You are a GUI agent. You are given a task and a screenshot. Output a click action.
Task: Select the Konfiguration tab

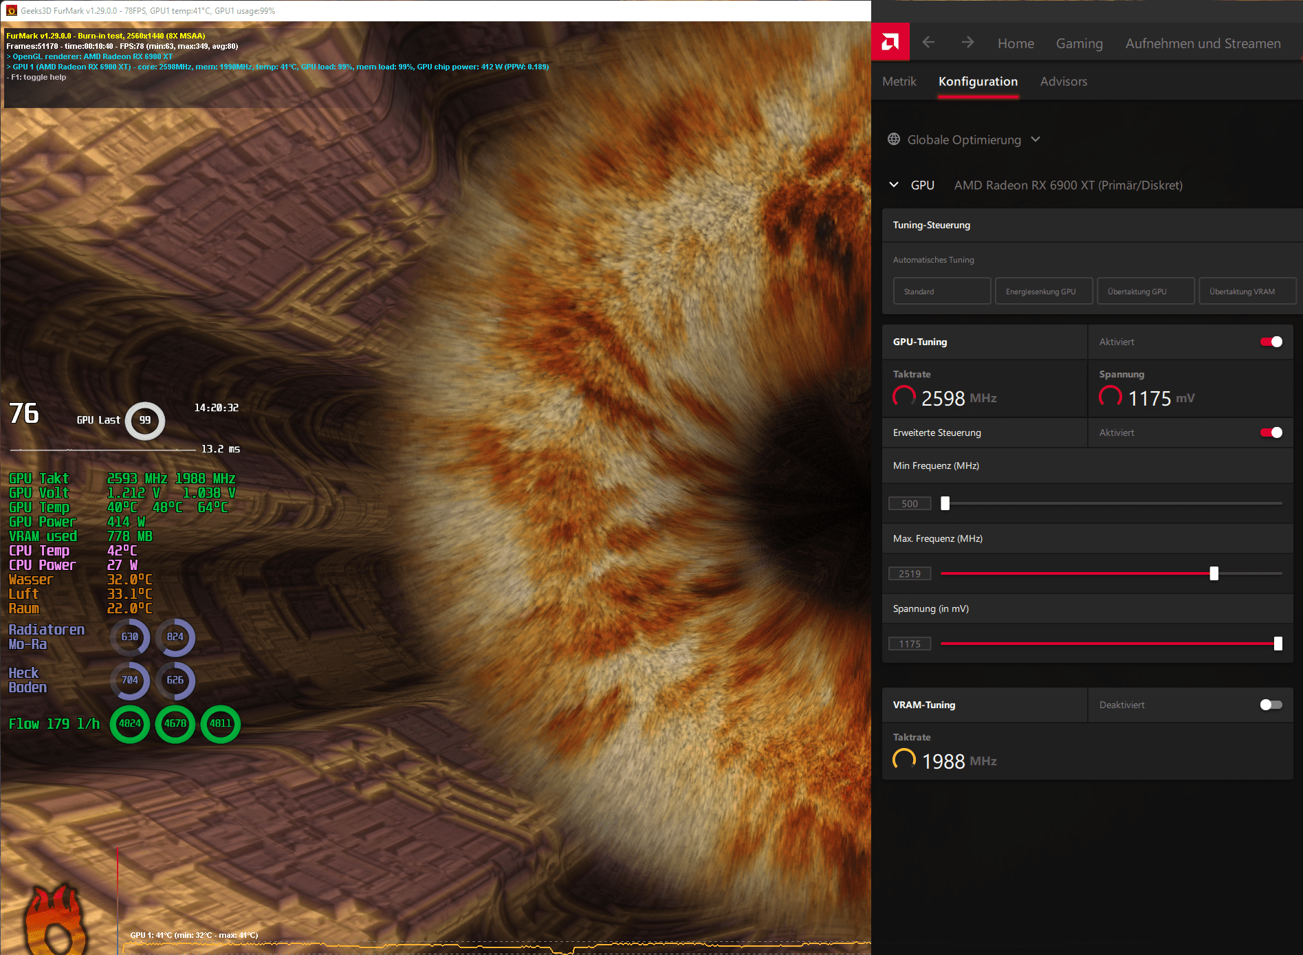(978, 81)
